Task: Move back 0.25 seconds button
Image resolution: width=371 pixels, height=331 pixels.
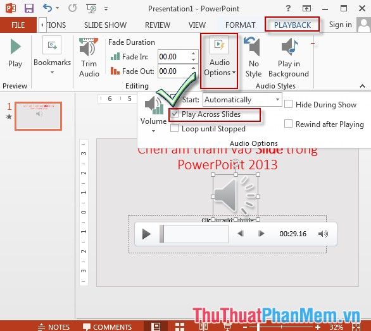Action: coord(241,234)
